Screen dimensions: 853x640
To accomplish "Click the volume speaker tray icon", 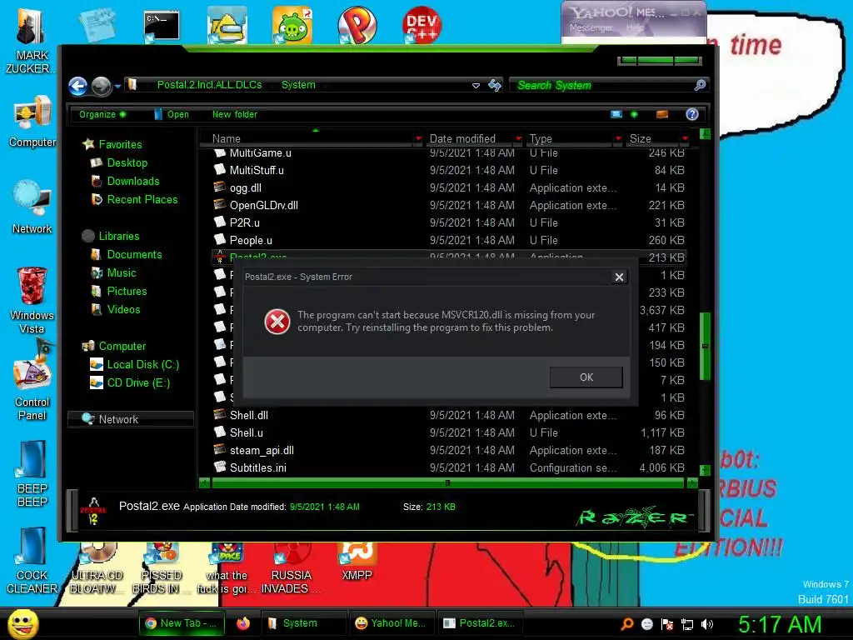I will click(706, 624).
